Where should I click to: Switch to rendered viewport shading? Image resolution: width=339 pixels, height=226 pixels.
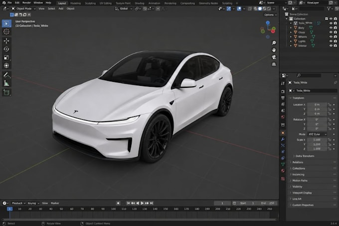(x=269, y=8)
